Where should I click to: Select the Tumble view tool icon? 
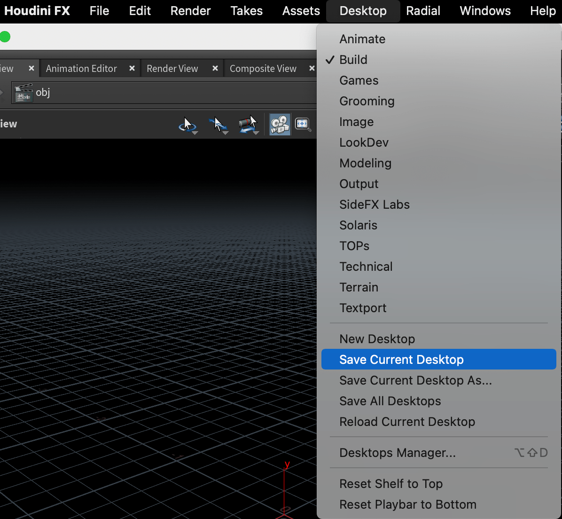(x=187, y=124)
